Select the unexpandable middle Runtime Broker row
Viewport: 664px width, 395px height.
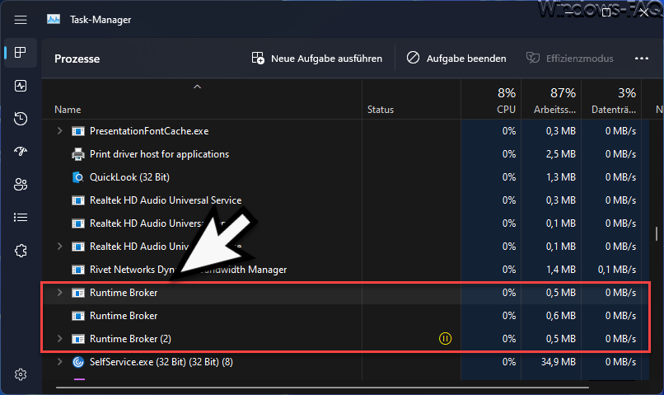point(345,316)
